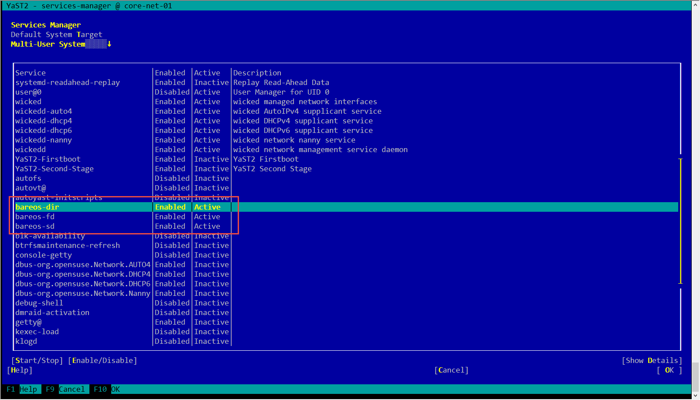This screenshot has width=700, height=400.
Task: Select the systemd-readahead-replay service row
Action: point(347,82)
